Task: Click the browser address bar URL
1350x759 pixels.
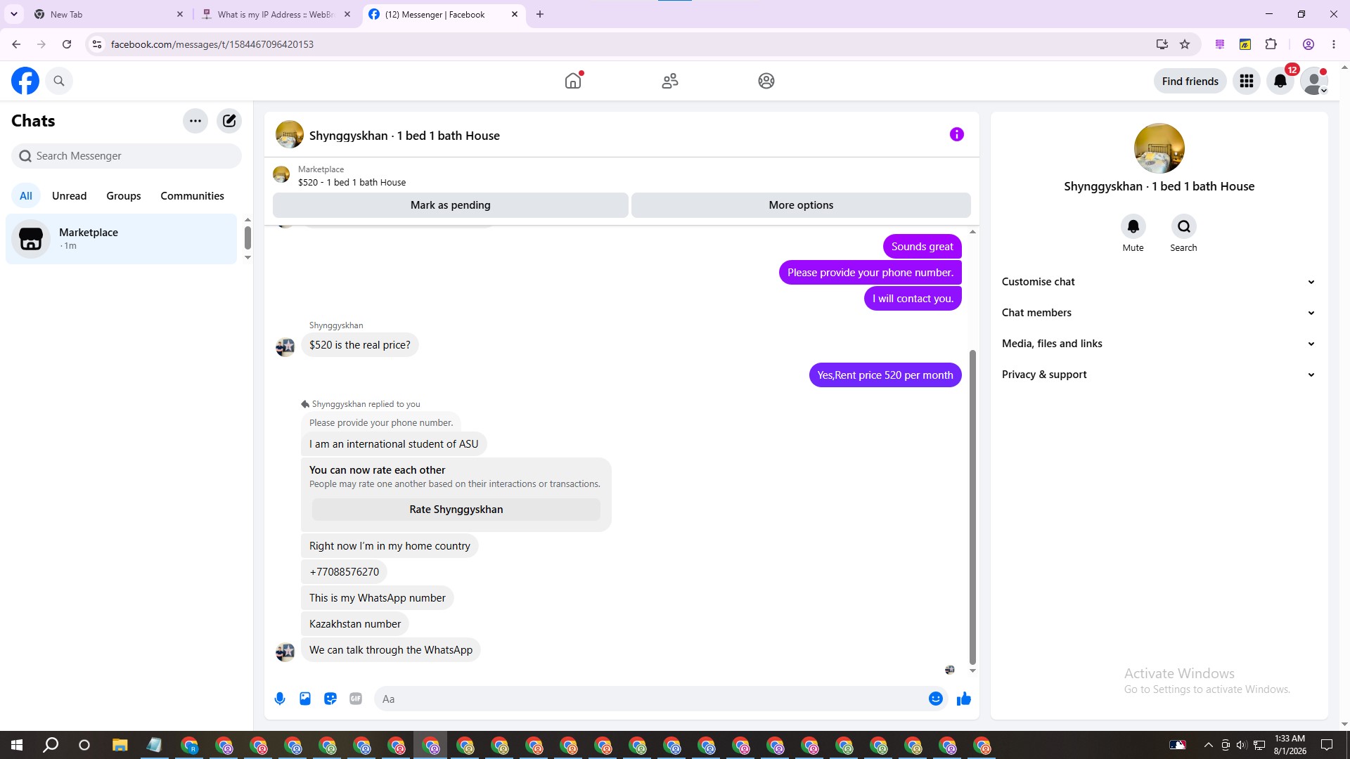Action: [212, 44]
